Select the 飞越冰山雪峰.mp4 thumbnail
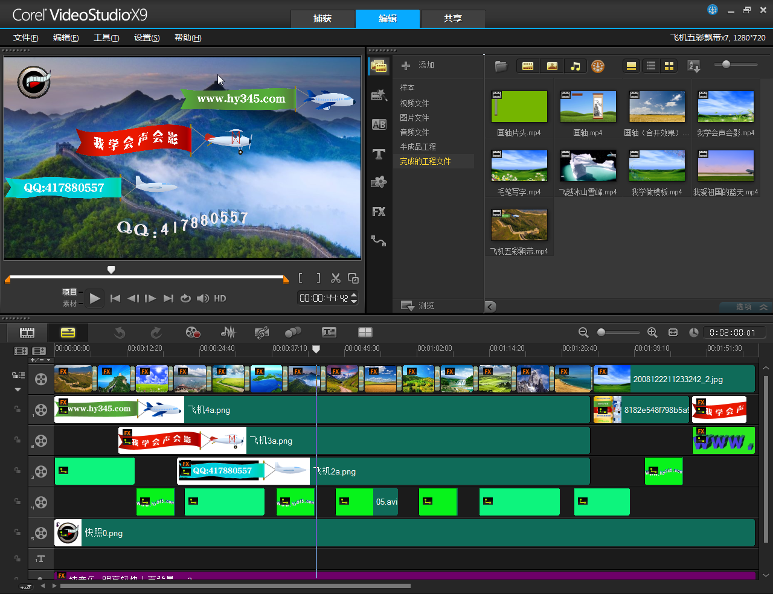Image resolution: width=773 pixels, height=594 pixels. point(588,166)
